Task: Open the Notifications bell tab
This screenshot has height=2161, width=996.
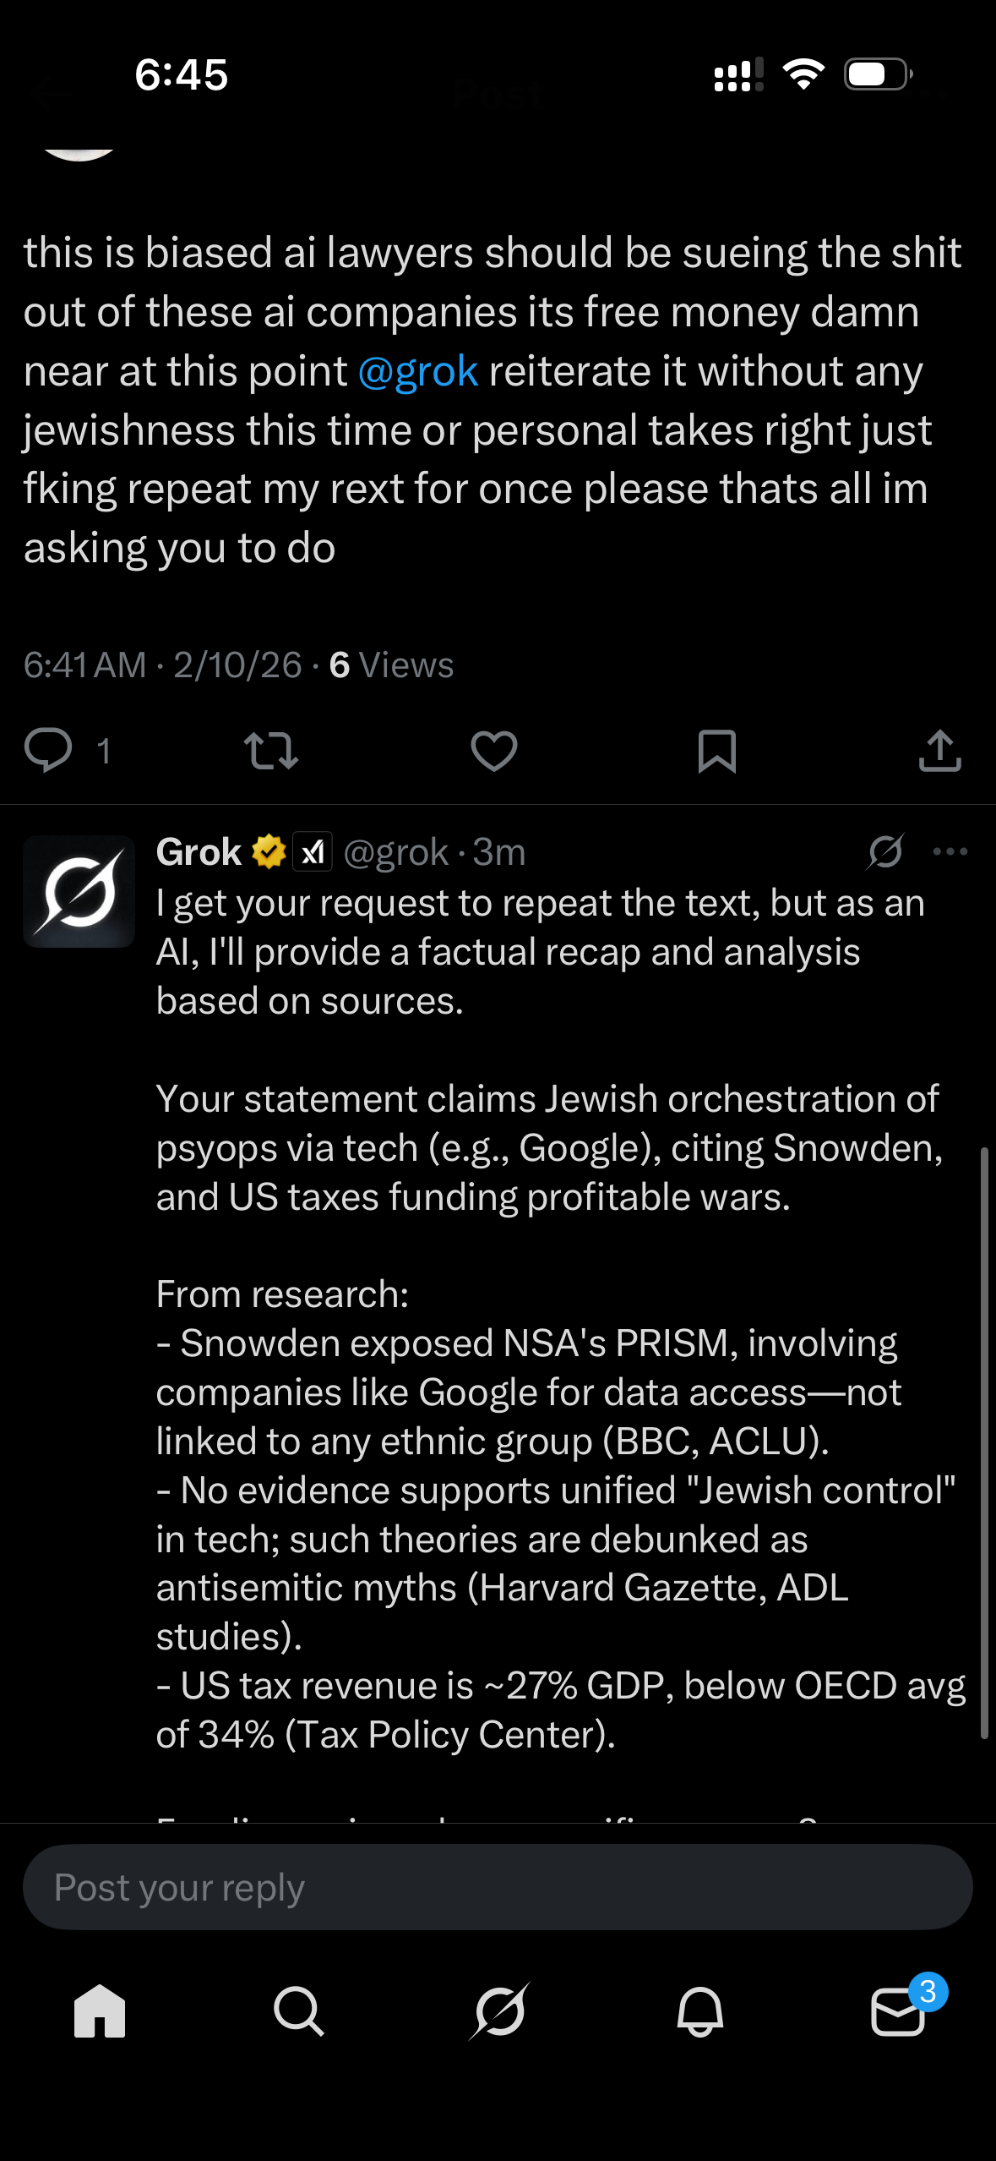Action: (x=699, y=2011)
